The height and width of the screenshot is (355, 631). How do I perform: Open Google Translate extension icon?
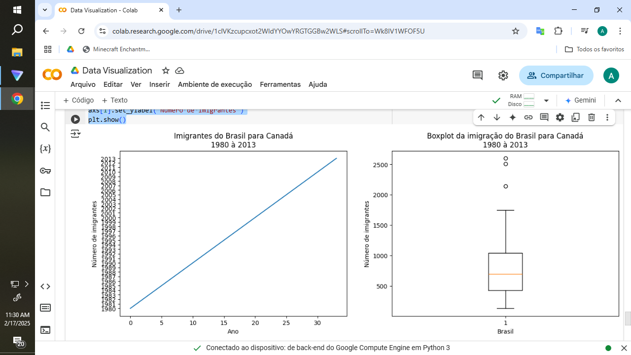(x=540, y=31)
